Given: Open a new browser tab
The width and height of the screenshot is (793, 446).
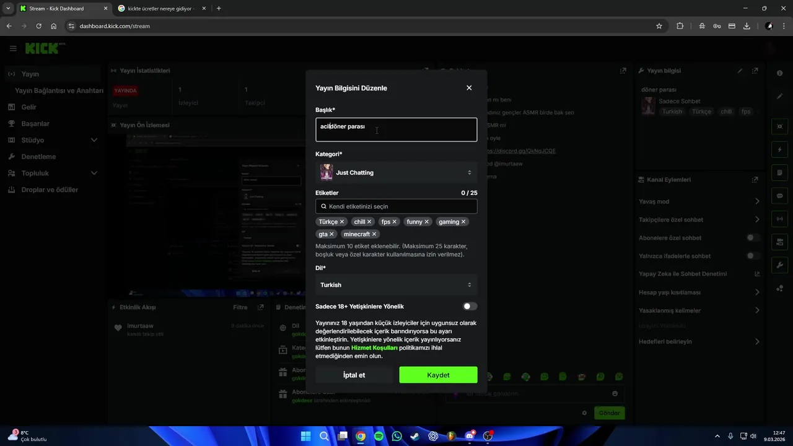Looking at the screenshot, I should coord(219,9).
